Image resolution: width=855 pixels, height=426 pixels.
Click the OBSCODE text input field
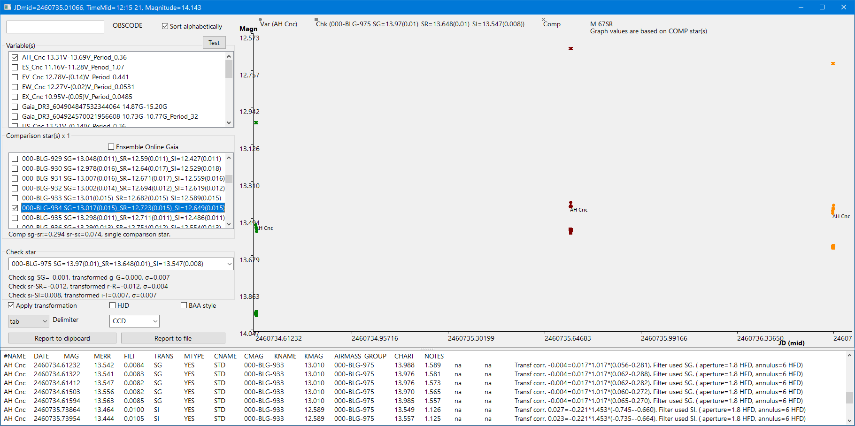click(x=55, y=27)
